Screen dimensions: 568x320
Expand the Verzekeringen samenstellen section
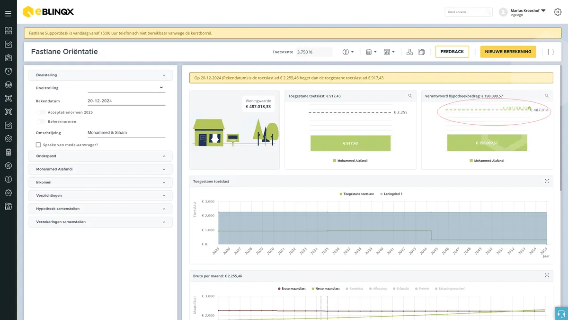tap(100, 222)
